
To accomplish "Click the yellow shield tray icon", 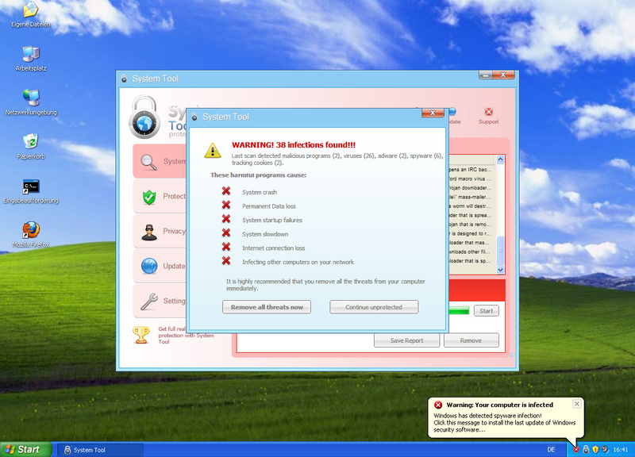I will 595,449.
